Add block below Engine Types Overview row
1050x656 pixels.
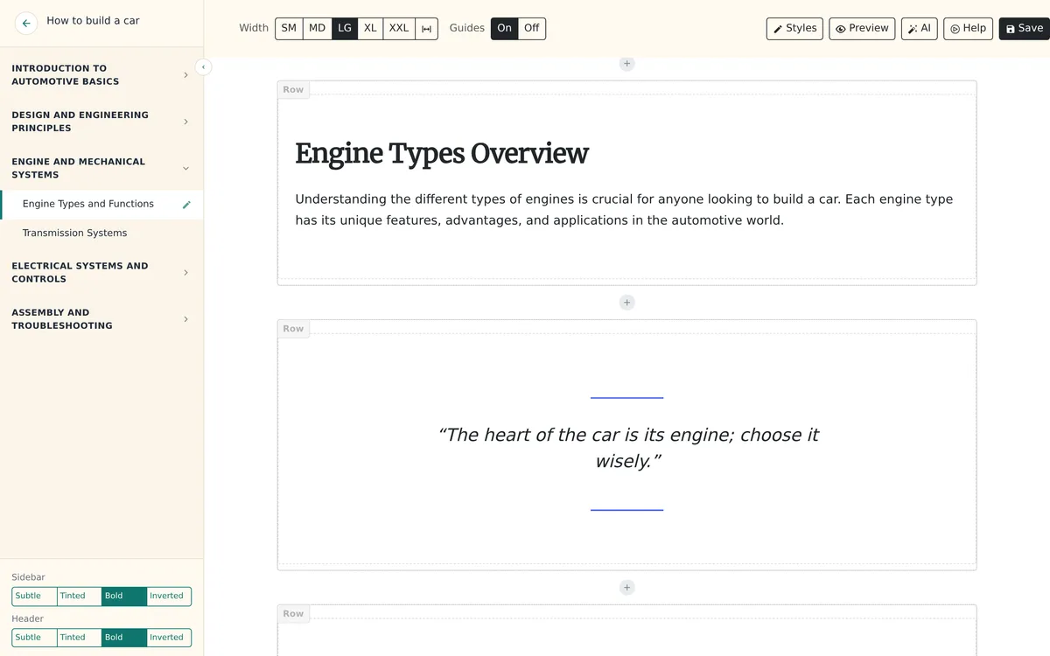(626, 303)
